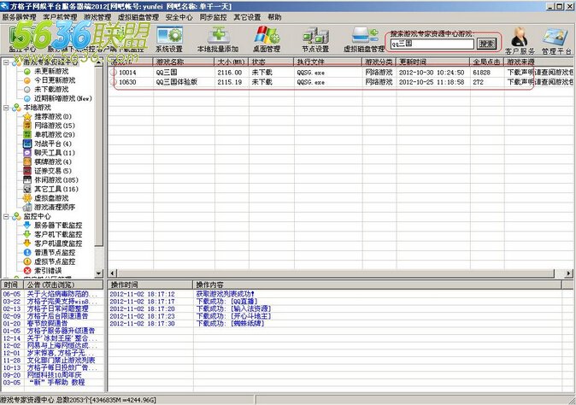Open the 客户机管理 menu
The height and width of the screenshot is (405, 576).
(60, 17)
